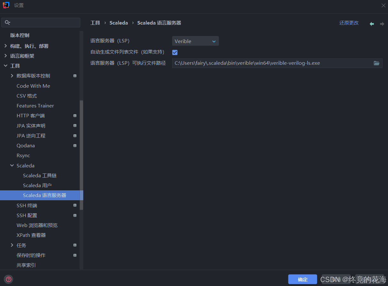Viewport: 388px width, 286px height.
Task: Open the 语言服务器 (LSP) Verible dropdown
Action: click(x=195, y=41)
